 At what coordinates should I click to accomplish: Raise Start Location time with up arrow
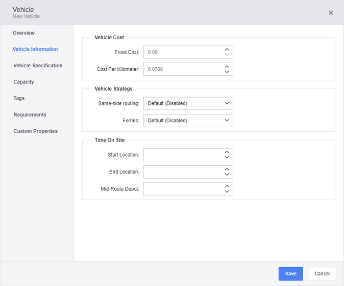click(227, 152)
